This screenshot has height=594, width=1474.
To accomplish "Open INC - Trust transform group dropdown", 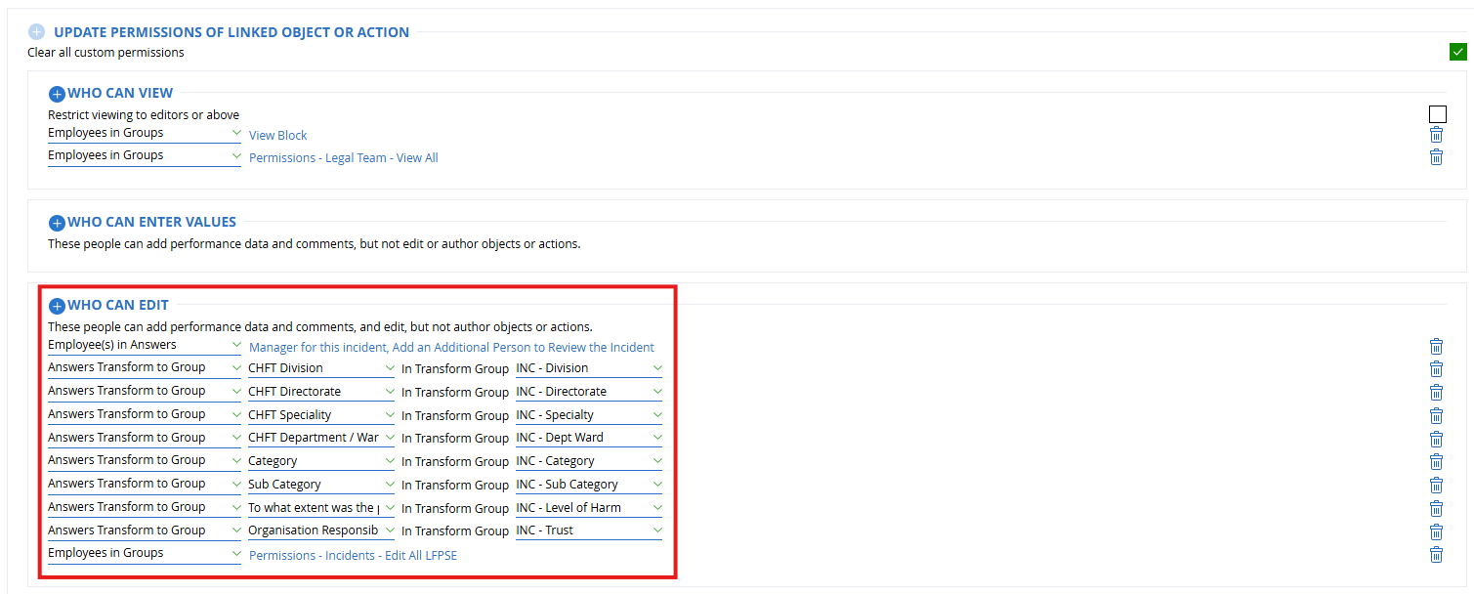I will (x=589, y=530).
